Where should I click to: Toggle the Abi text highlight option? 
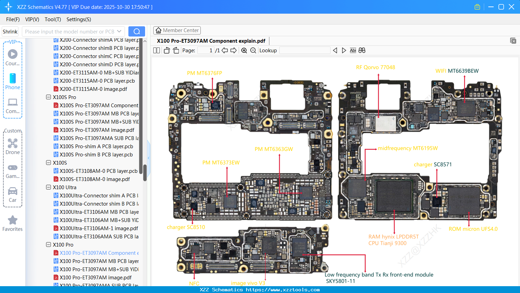click(x=353, y=50)
